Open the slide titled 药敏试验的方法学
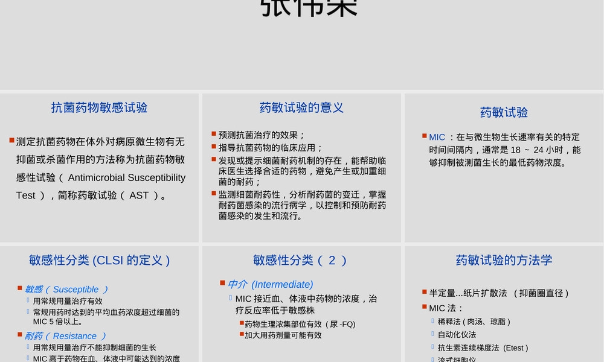The image size is (604, 362). point(504,304)
